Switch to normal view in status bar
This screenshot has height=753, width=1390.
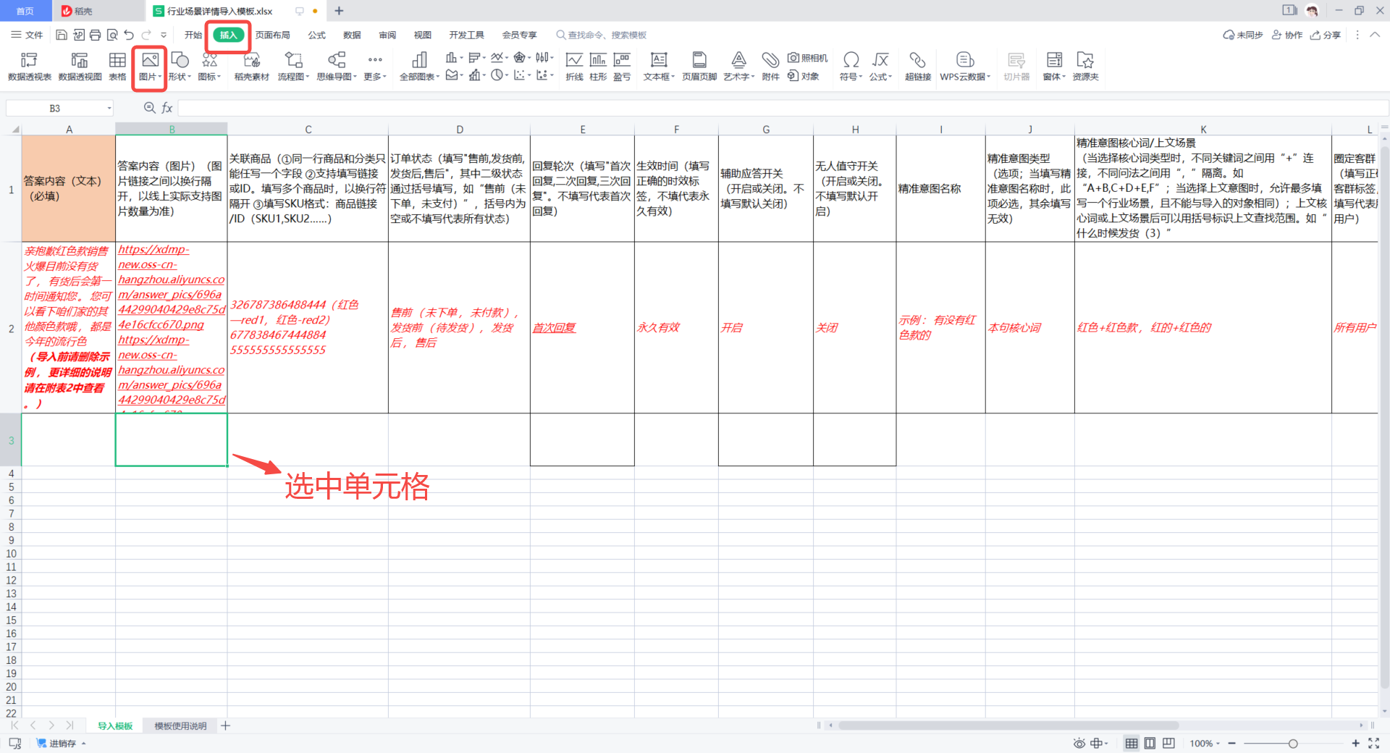[x=1132, y=744]
